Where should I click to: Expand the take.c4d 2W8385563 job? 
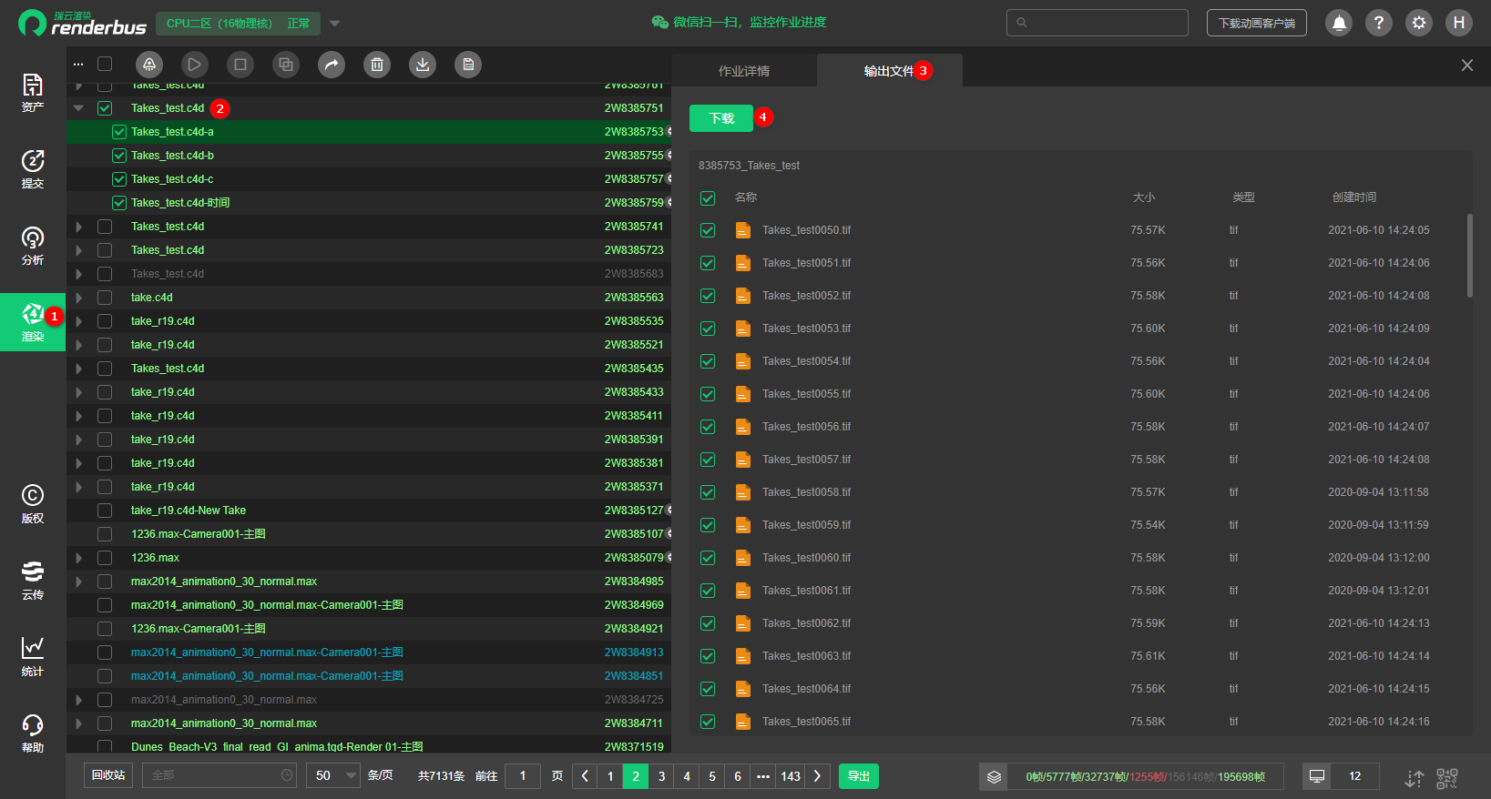(x=78, y=298)
